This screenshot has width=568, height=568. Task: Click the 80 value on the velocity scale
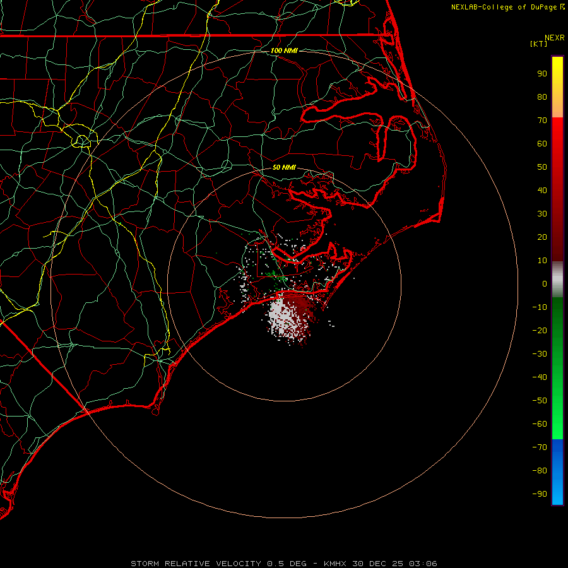(x=542, y=97)
